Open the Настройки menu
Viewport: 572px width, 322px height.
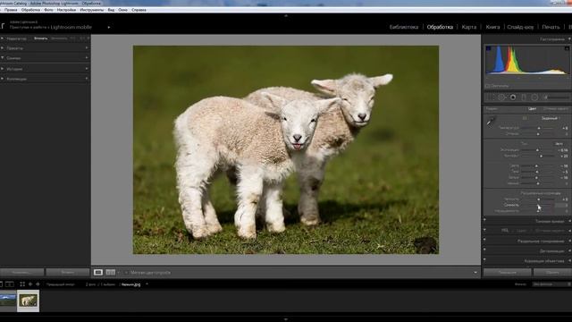point(66,10)
